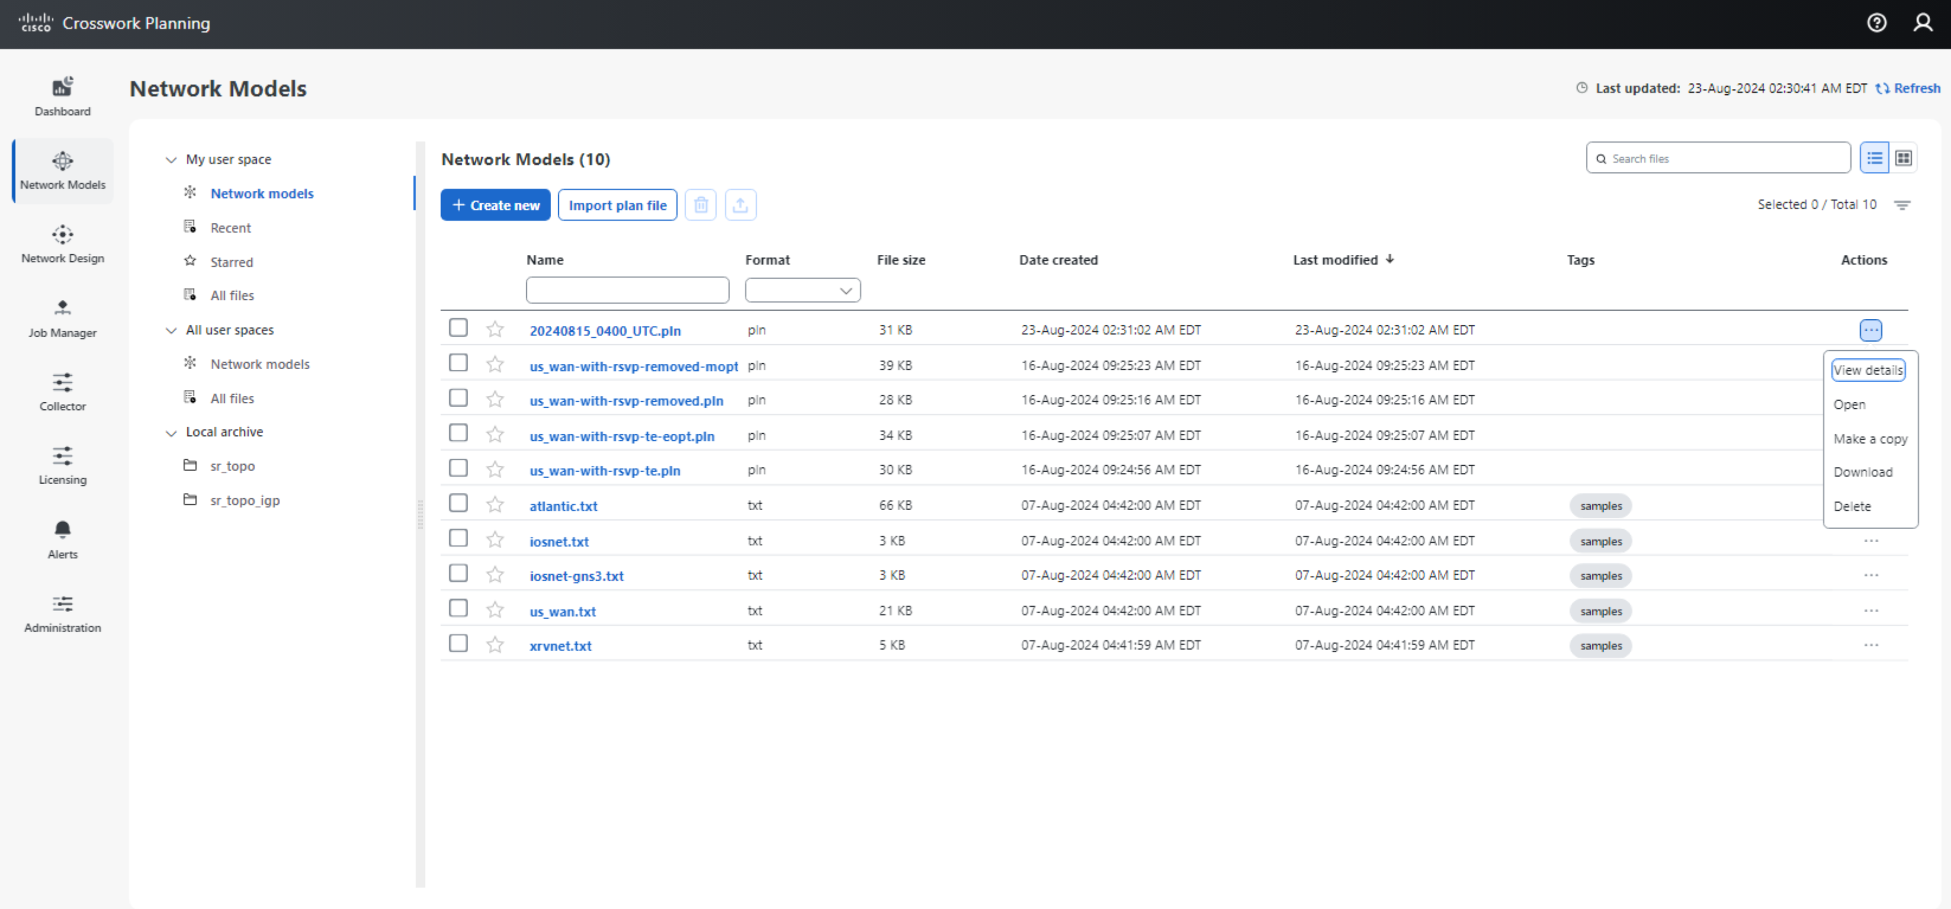The image size is (1951, 909).
Task: Select checkbox for iosnet.txt
Action: (458, 537)
